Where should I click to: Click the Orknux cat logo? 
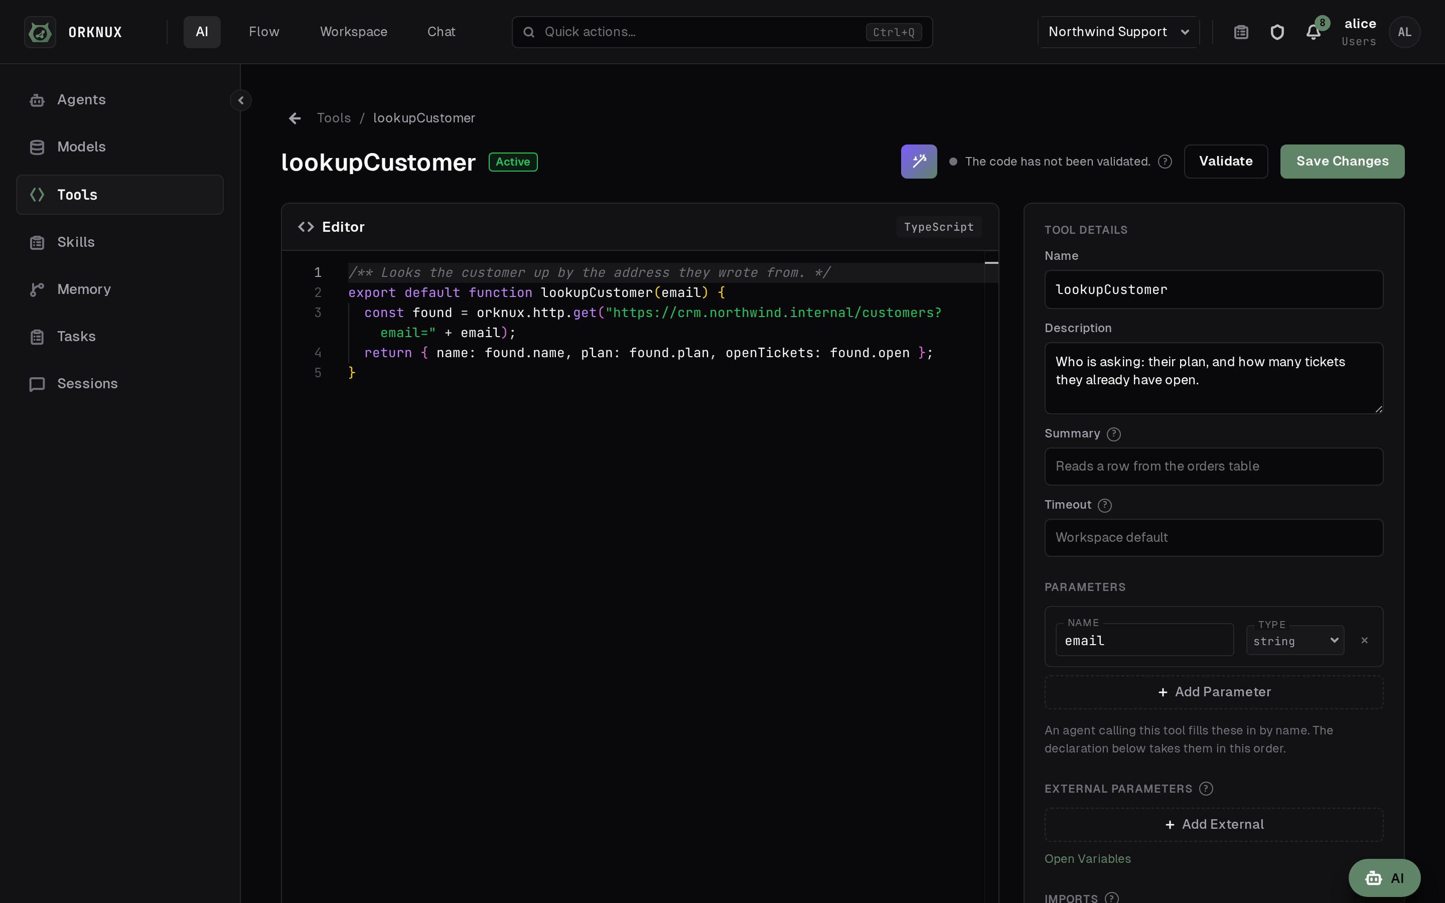40,32
